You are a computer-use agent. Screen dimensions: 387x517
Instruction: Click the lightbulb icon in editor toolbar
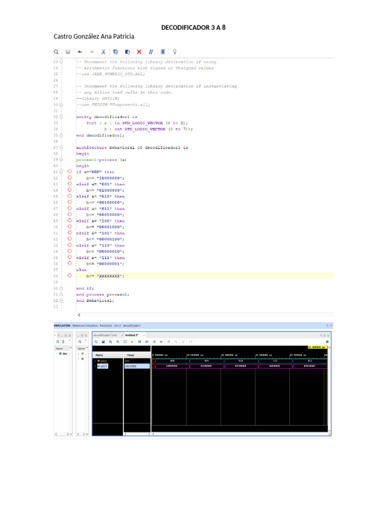(x=175, y=51)
